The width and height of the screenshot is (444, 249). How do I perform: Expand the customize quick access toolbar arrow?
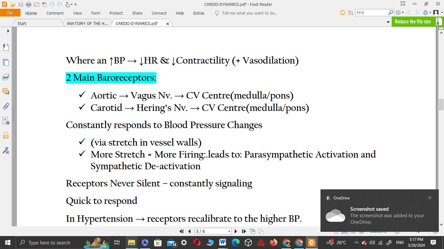click(x=76, y=5)
